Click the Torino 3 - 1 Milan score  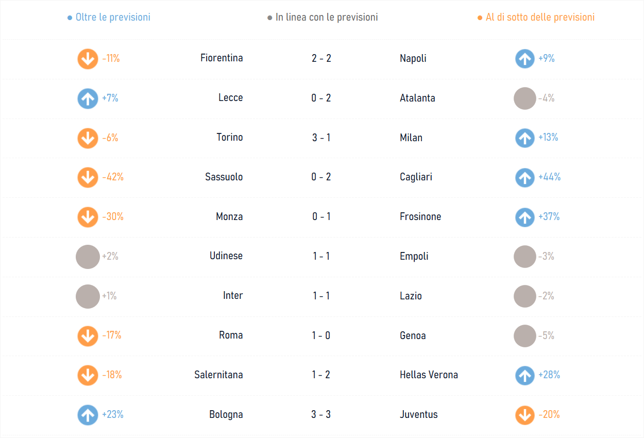tap(321, 138)
